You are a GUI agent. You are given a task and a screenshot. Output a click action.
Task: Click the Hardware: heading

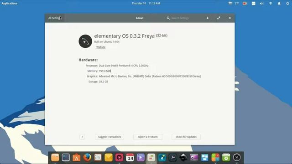coord(88,60)
